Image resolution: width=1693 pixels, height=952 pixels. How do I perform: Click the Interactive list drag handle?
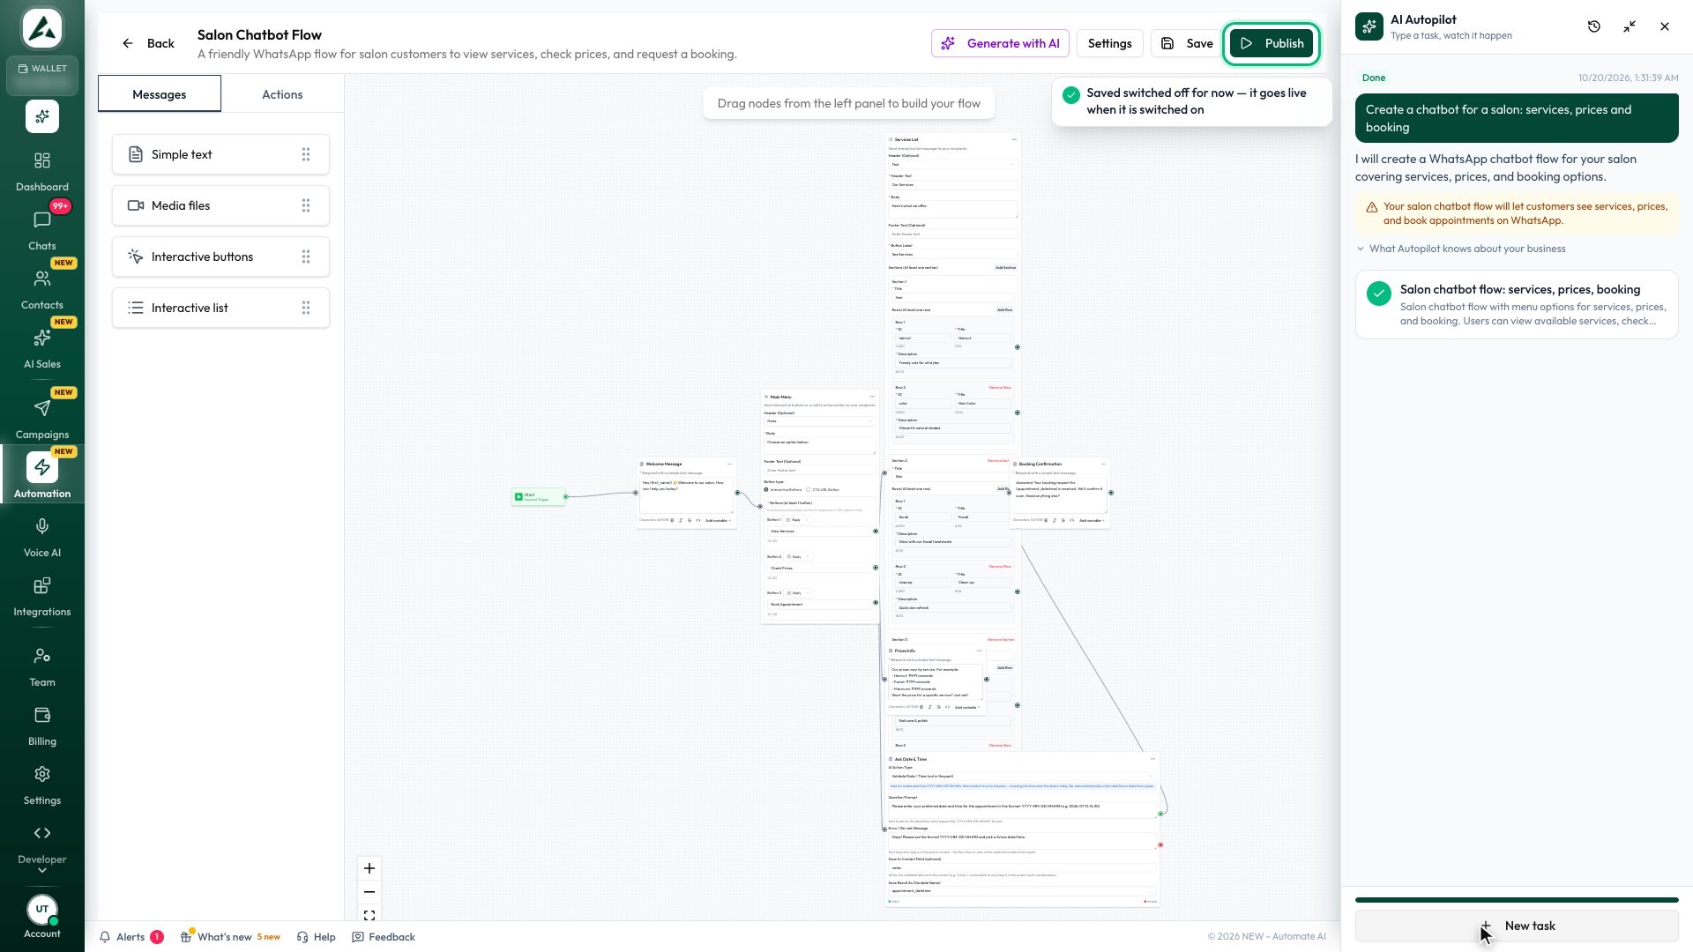(306, 308)
